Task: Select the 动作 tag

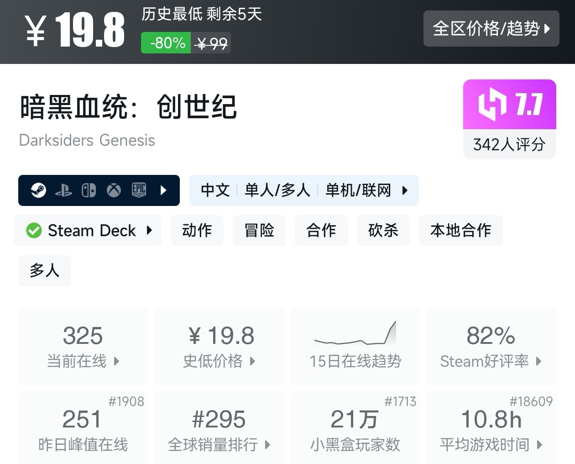Action: point(197,231)
